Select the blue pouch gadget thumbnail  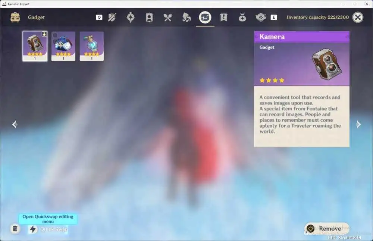(63, 46)
